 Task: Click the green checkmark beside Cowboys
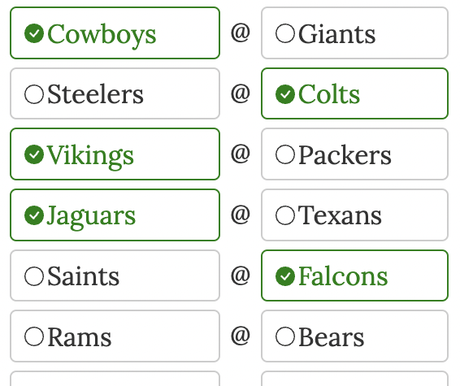pyautogui.click(x=34, y=33)
